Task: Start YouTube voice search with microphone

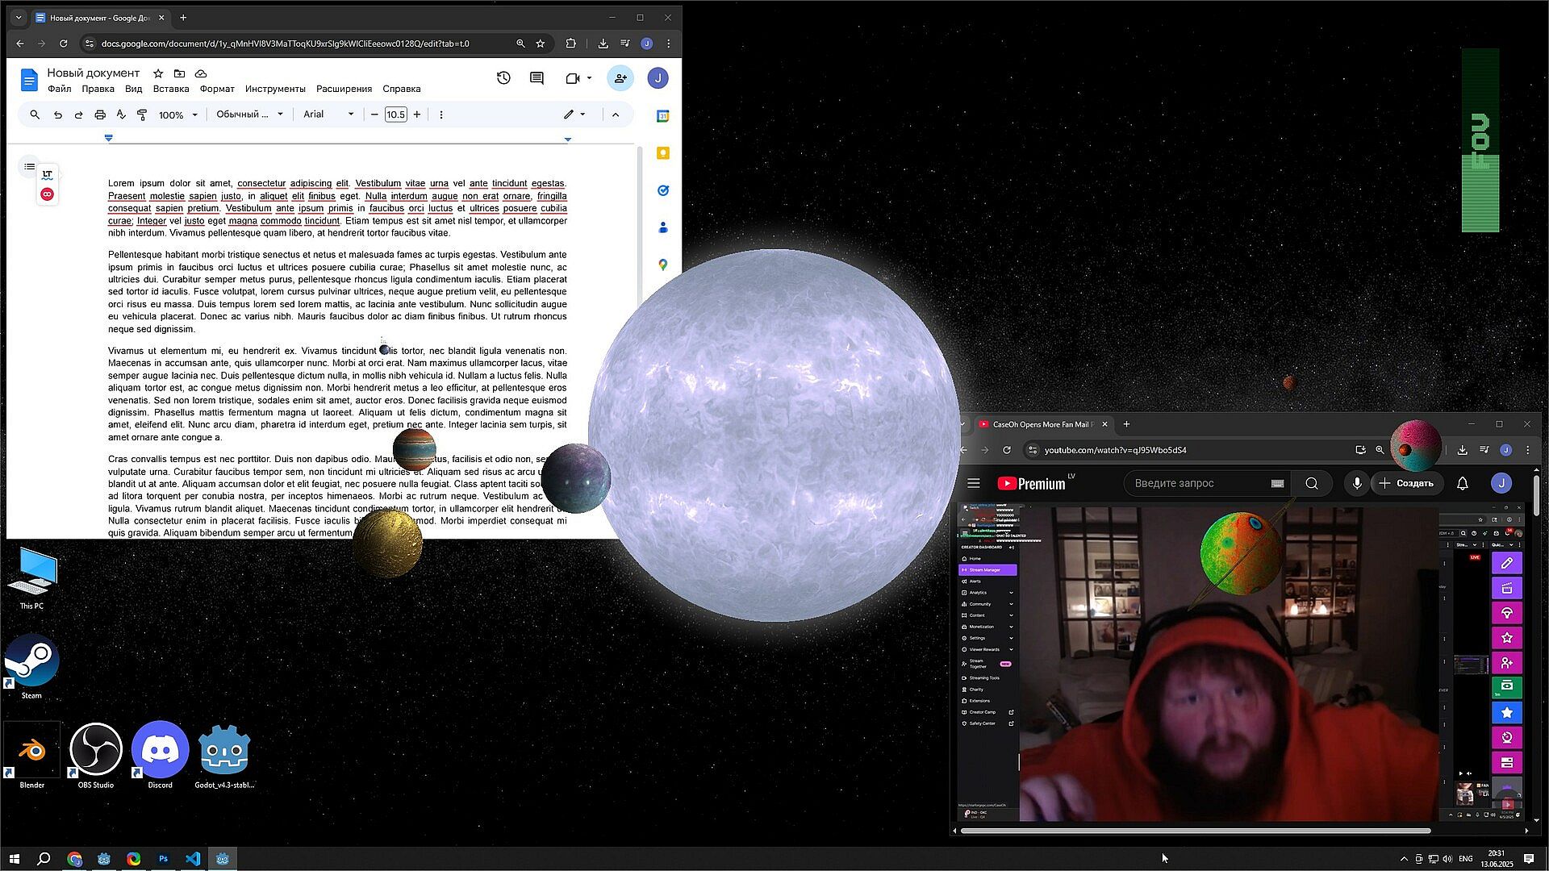Action: (1357, 483)
